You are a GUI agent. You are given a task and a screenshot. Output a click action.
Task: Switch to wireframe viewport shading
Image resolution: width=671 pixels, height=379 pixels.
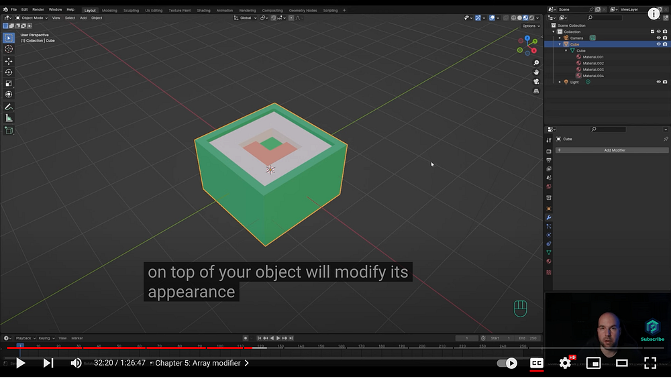coord(513,18)
